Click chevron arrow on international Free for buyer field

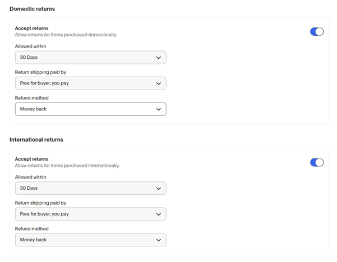pos(158,214)
